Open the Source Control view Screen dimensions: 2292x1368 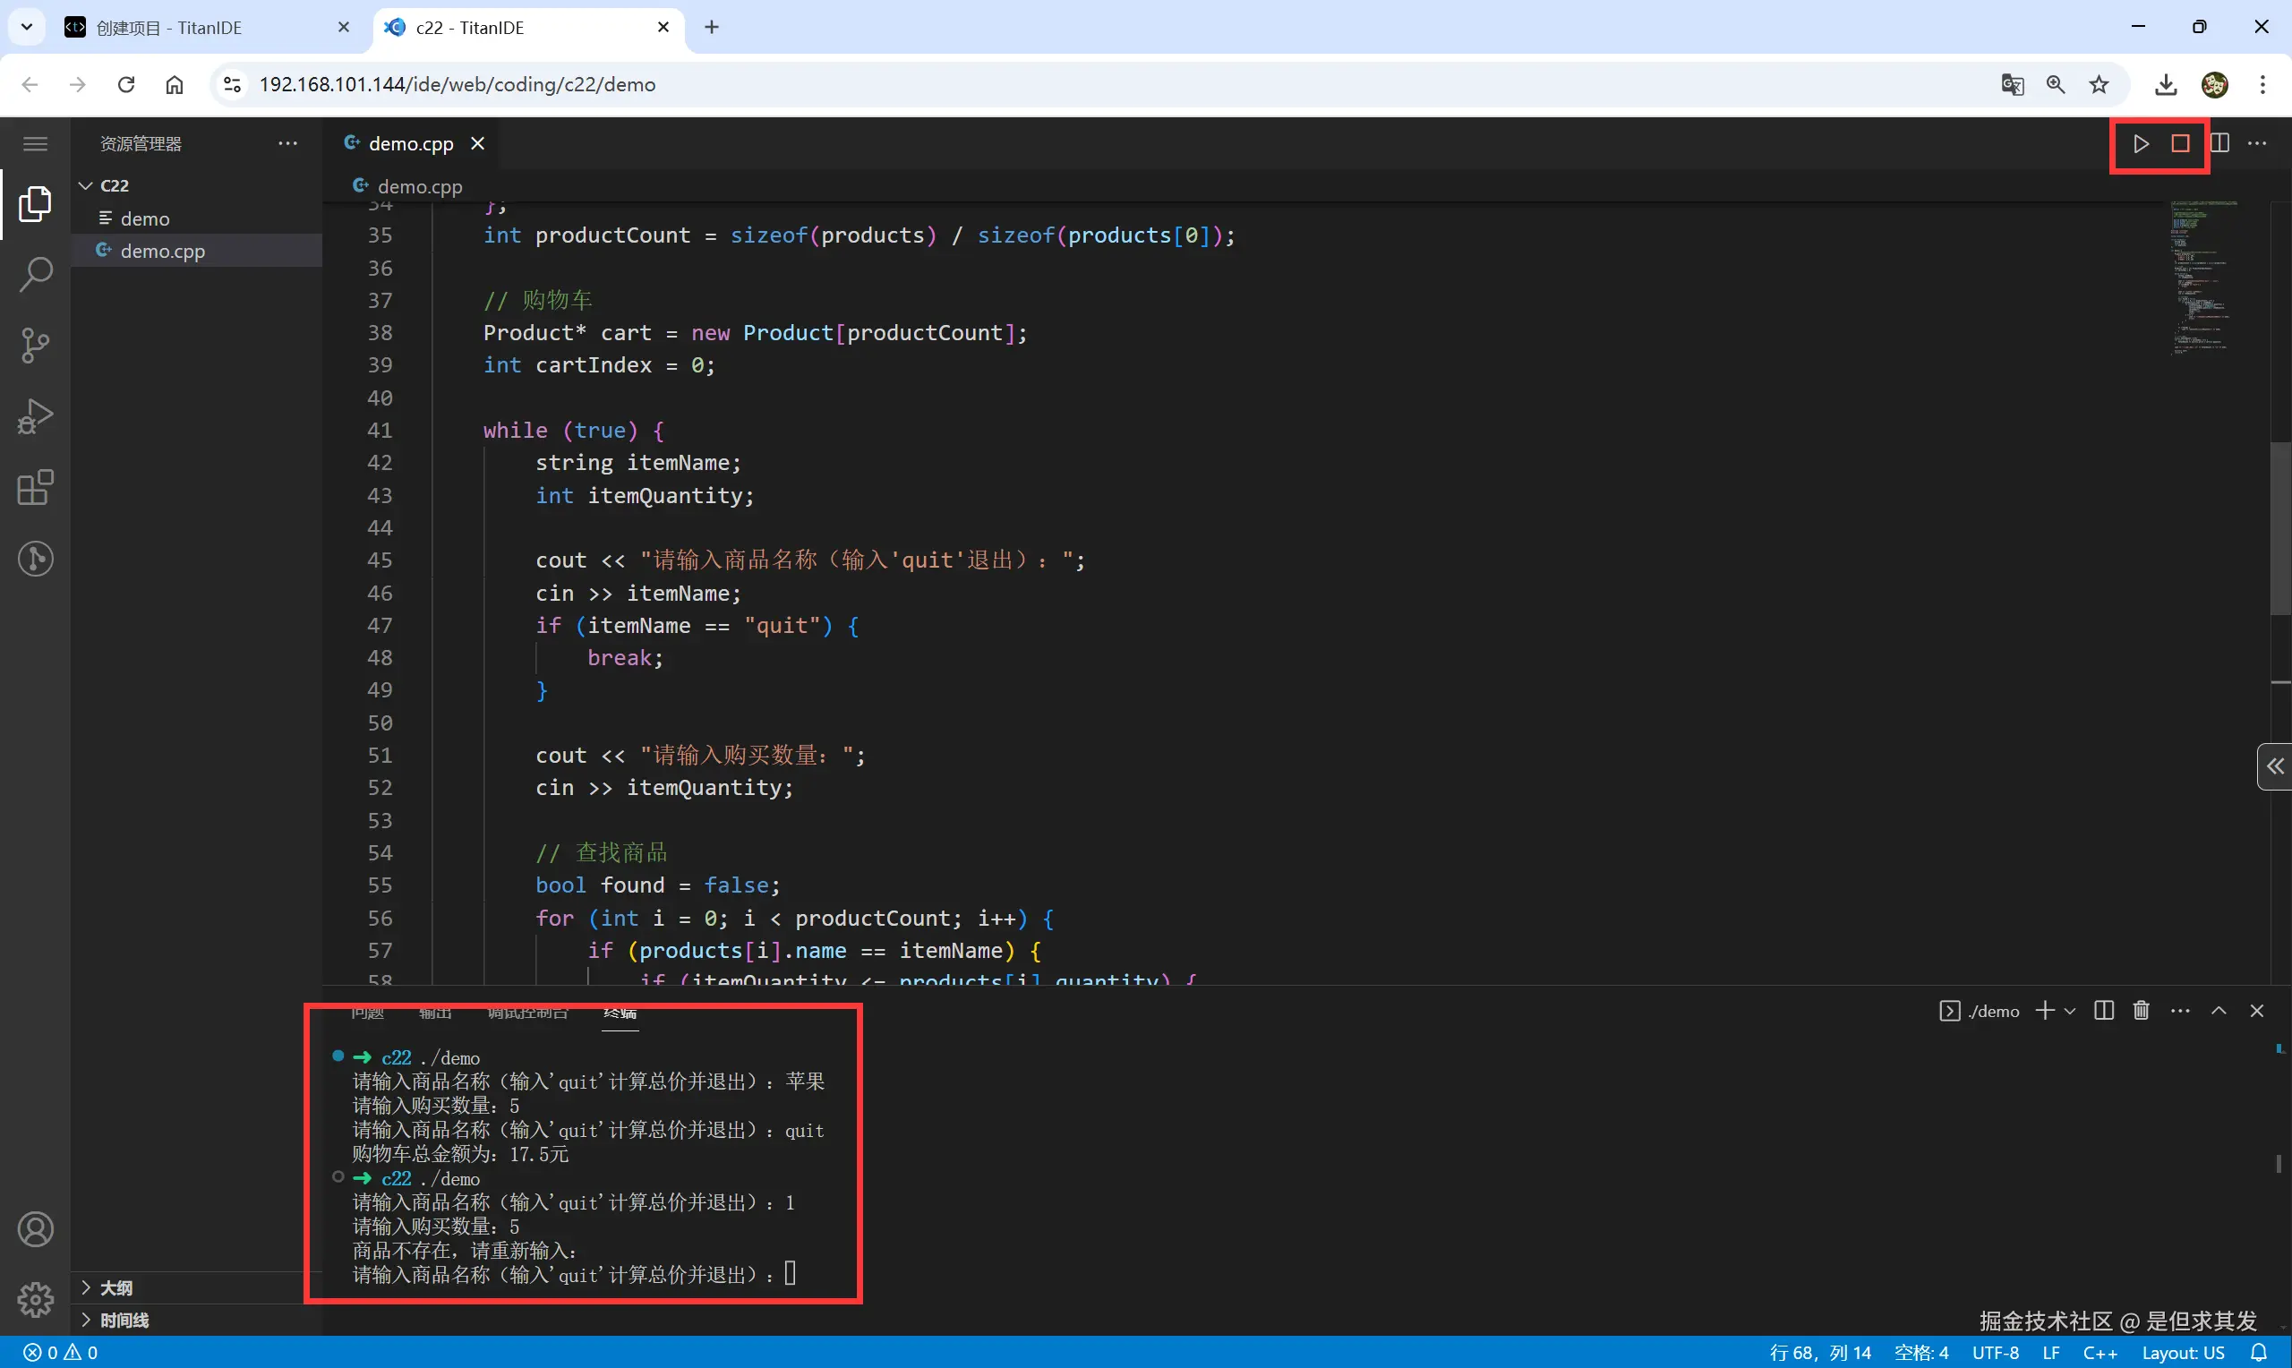[x=35, y=346]
